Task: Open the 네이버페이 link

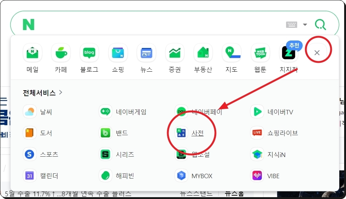Action: (207, 112)
